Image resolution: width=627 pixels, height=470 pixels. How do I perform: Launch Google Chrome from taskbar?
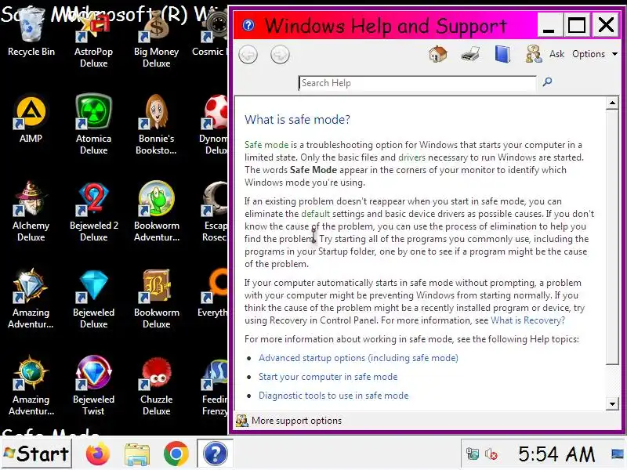pos(176,454)
